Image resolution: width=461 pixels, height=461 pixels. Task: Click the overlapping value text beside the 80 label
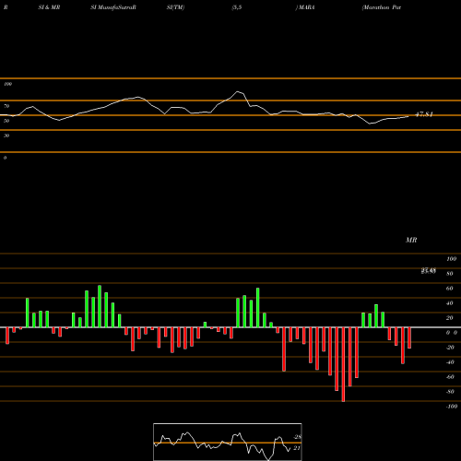click(429, 271)
